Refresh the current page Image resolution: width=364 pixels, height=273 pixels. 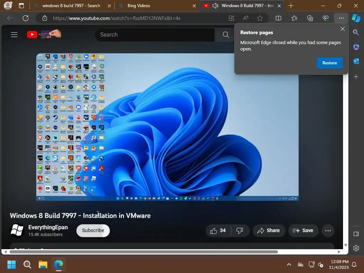click(x=26, y=18)
